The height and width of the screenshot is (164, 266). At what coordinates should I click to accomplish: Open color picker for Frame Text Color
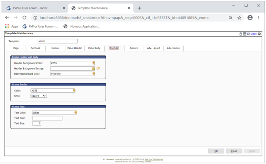76,113
